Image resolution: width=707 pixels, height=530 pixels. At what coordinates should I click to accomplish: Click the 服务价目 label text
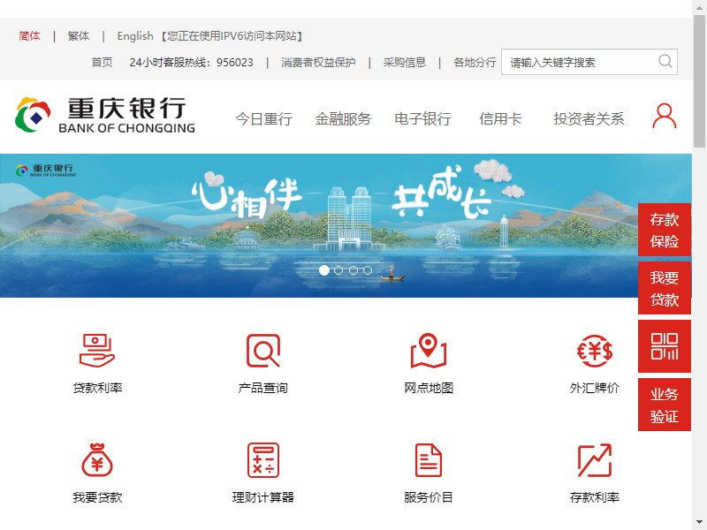429,497
